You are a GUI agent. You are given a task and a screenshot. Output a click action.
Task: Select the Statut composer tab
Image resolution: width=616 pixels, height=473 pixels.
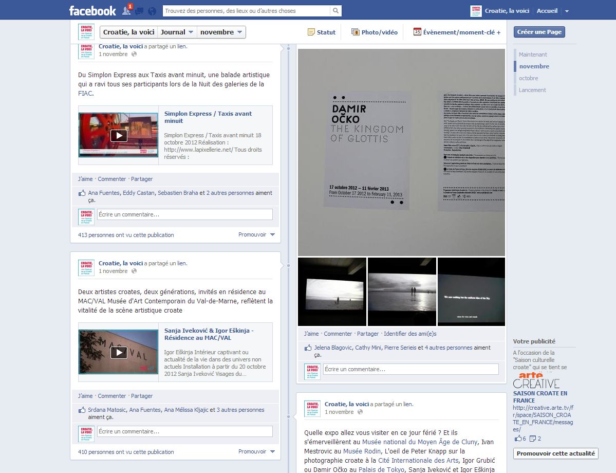pyautogui.click(x=322, y=32)
